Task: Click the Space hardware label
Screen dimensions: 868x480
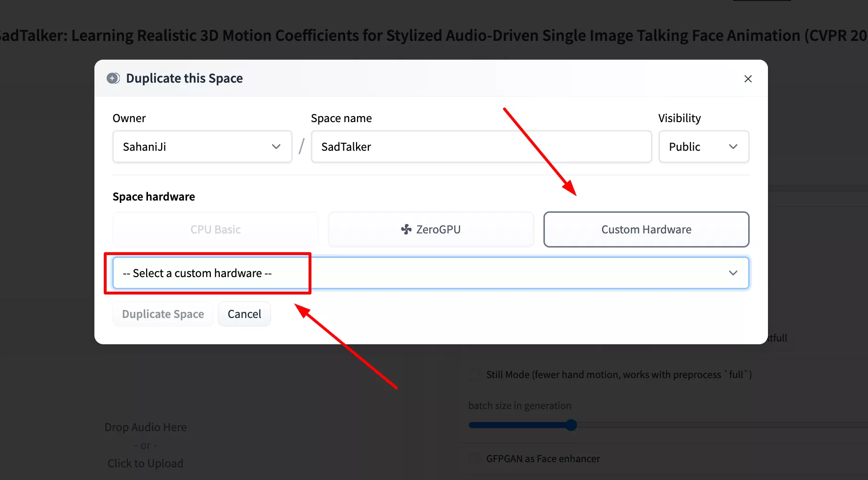Action: pos(154,196)
